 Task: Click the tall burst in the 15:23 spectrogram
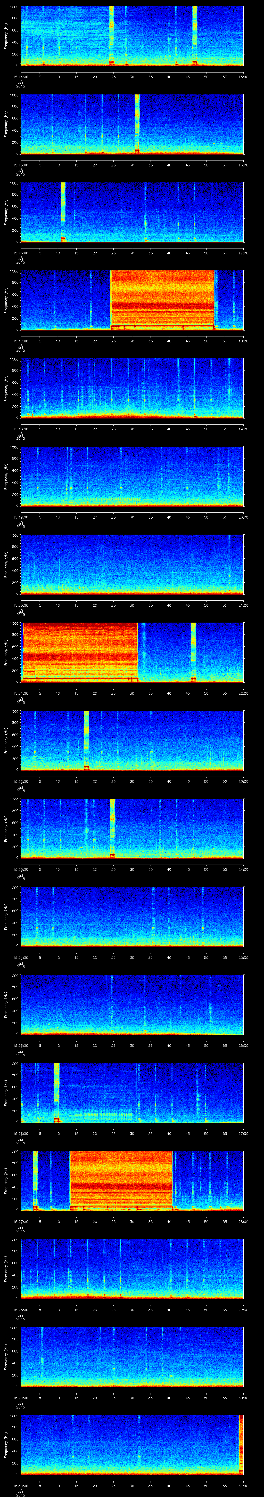coord(113,827)
